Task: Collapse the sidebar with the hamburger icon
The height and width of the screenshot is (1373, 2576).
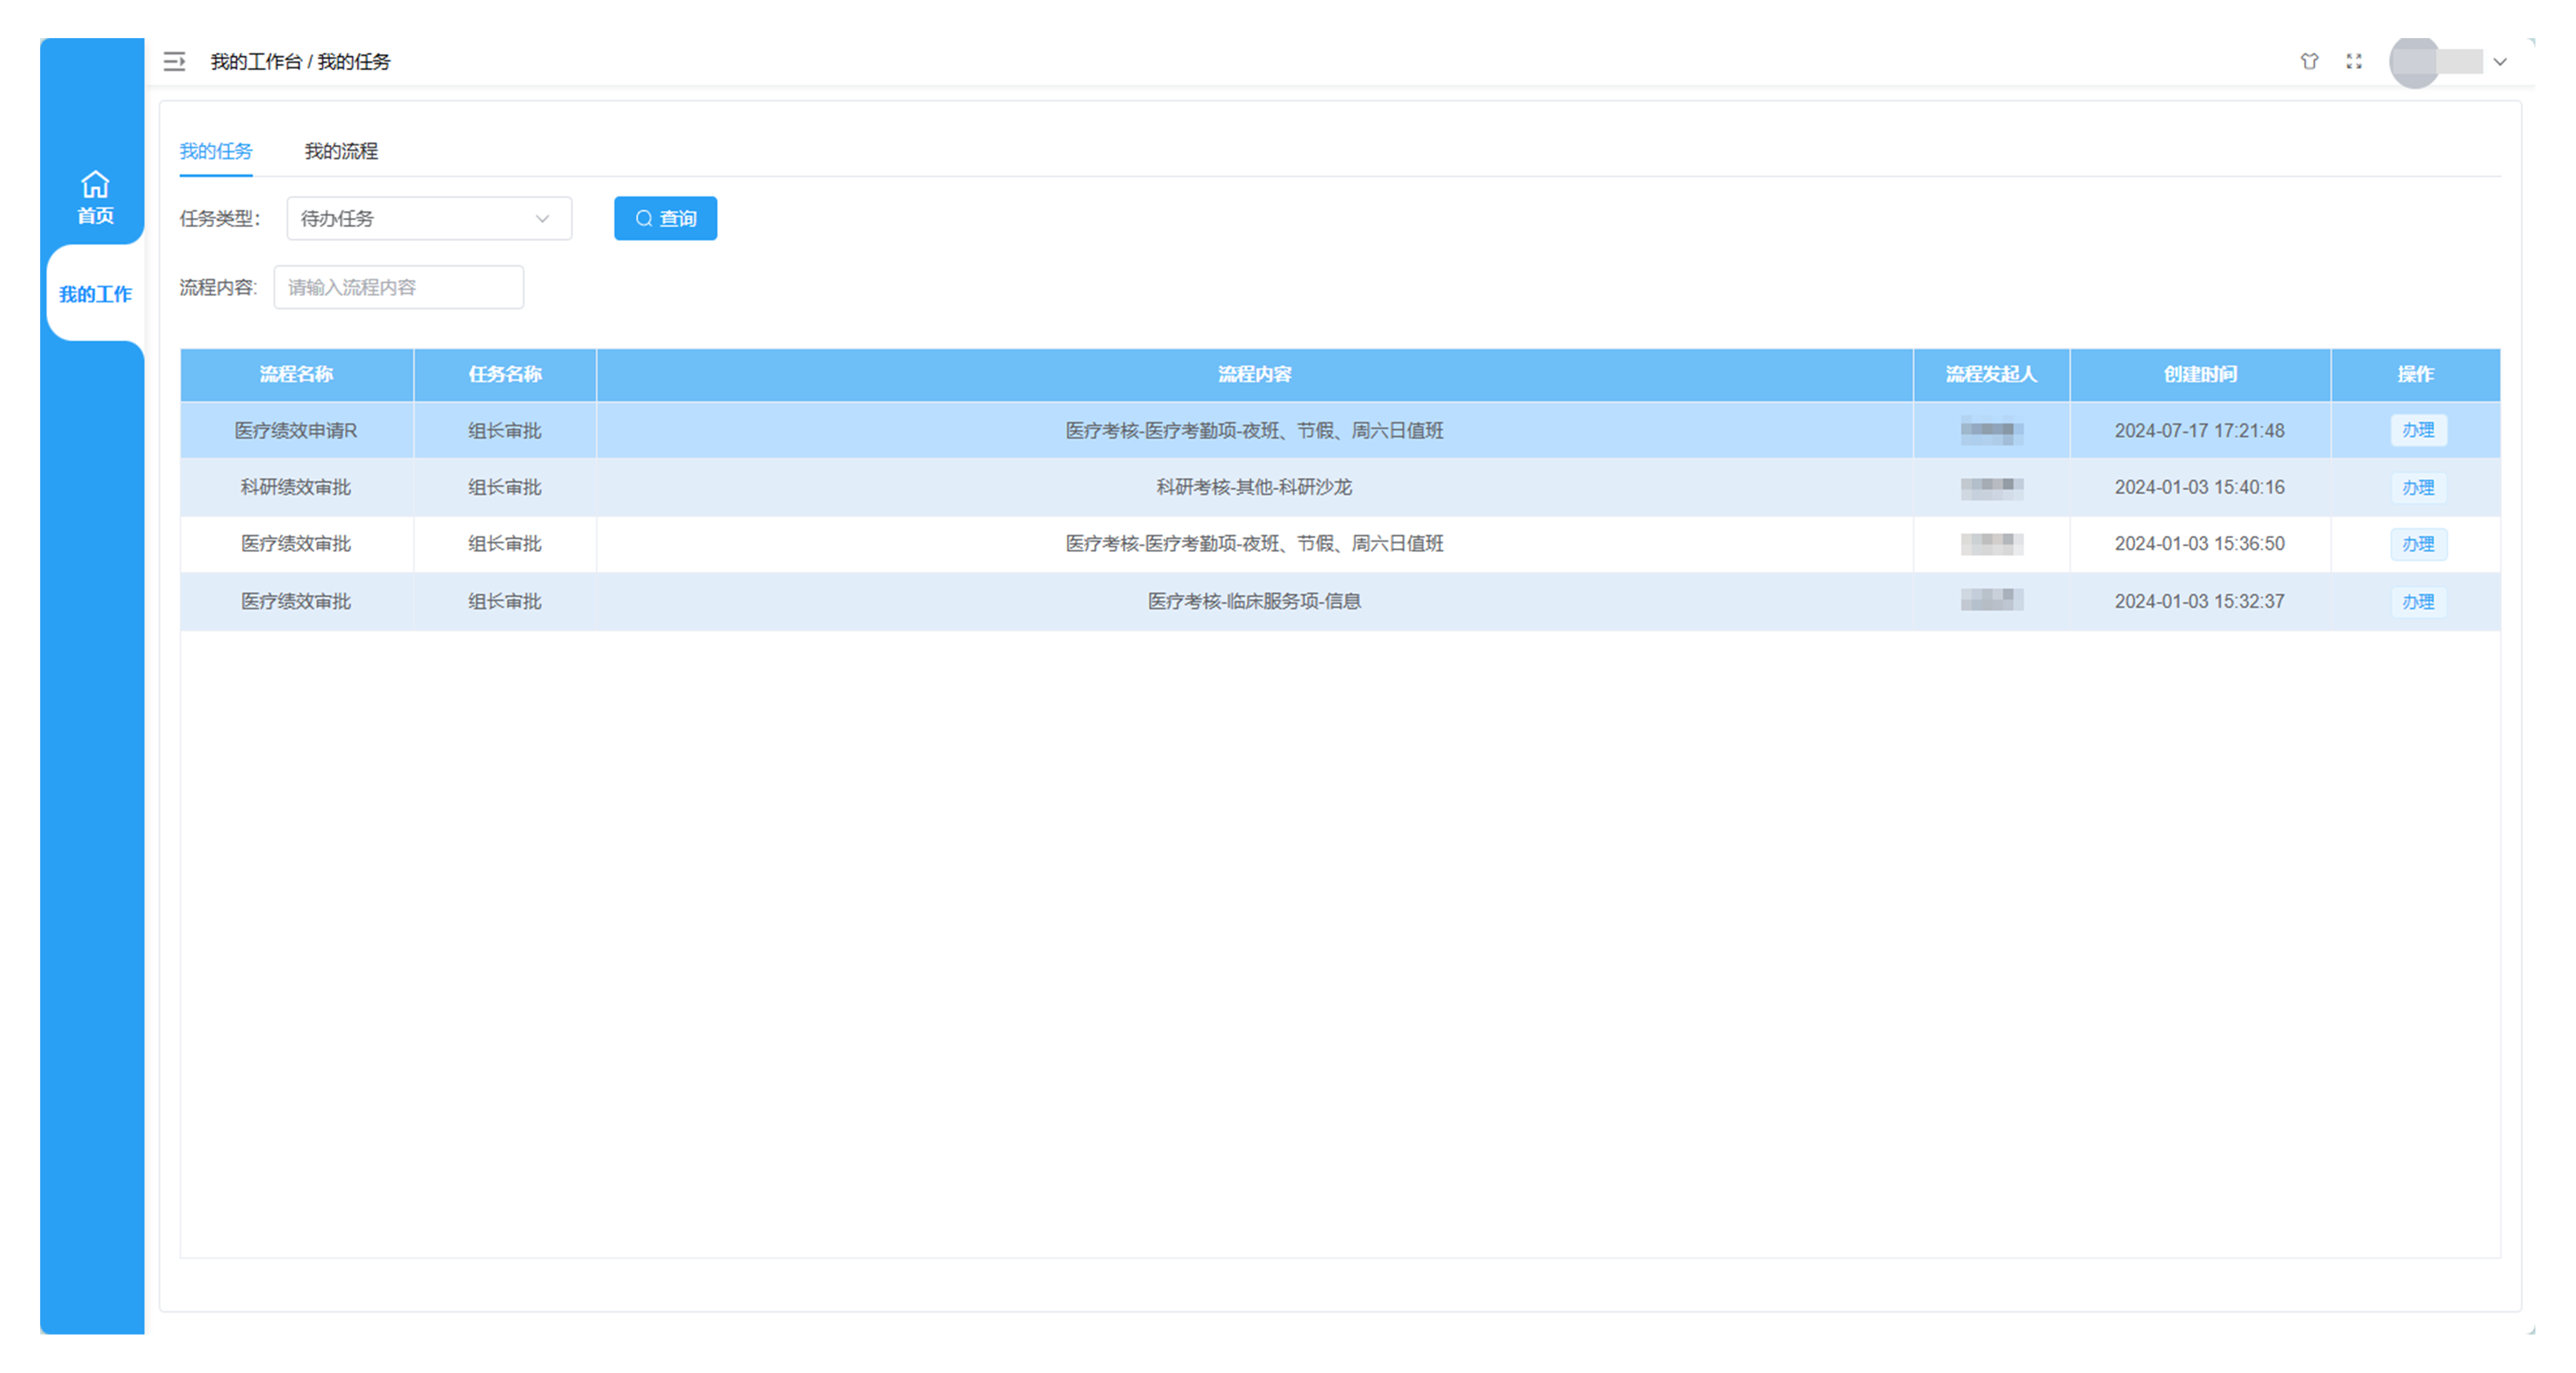Action: tap(174, 62)
